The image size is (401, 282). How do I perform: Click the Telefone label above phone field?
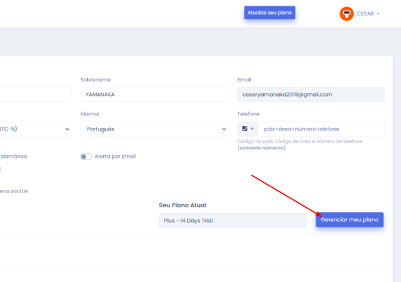coord(248,114)
